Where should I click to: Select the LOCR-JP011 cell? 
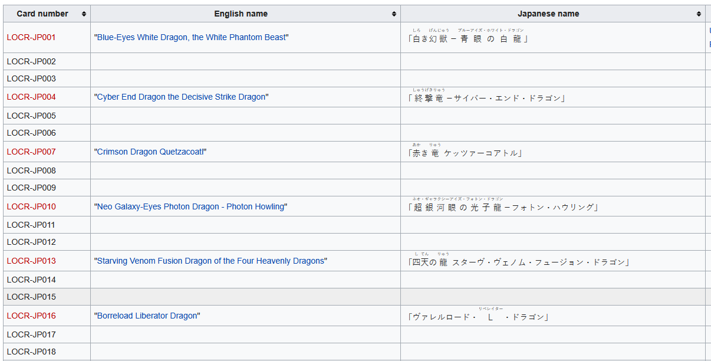click(47, 225)
